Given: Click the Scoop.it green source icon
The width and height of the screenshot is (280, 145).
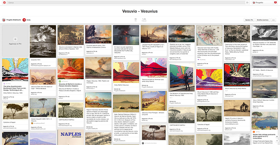Looking at the screenshot, I should (x=60, y=81).
